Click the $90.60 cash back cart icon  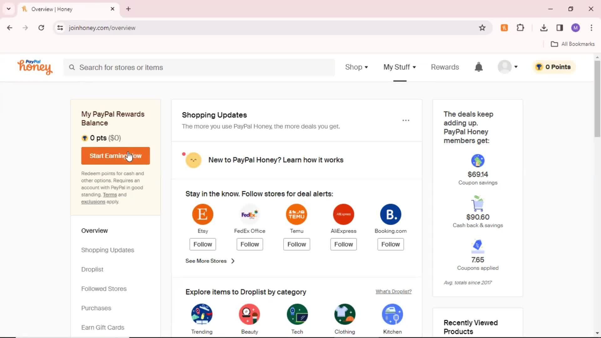[478, 203]
